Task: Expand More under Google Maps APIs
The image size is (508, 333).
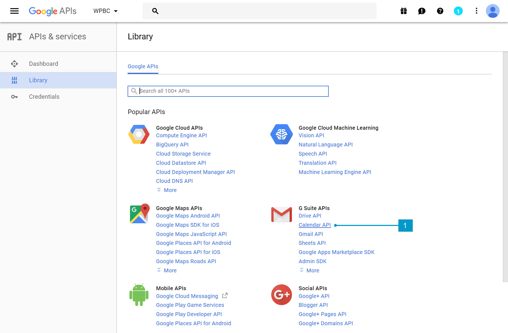Action: 170,270
